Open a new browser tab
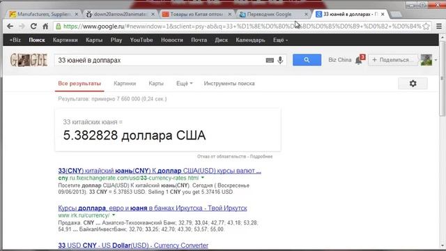 point(396,14)
